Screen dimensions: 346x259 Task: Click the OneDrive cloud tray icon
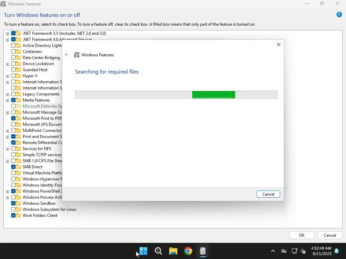(x=284, y=251)
